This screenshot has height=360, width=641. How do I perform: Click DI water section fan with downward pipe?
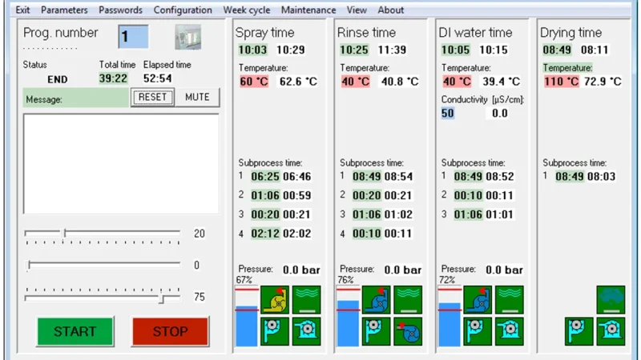[478, 331]
